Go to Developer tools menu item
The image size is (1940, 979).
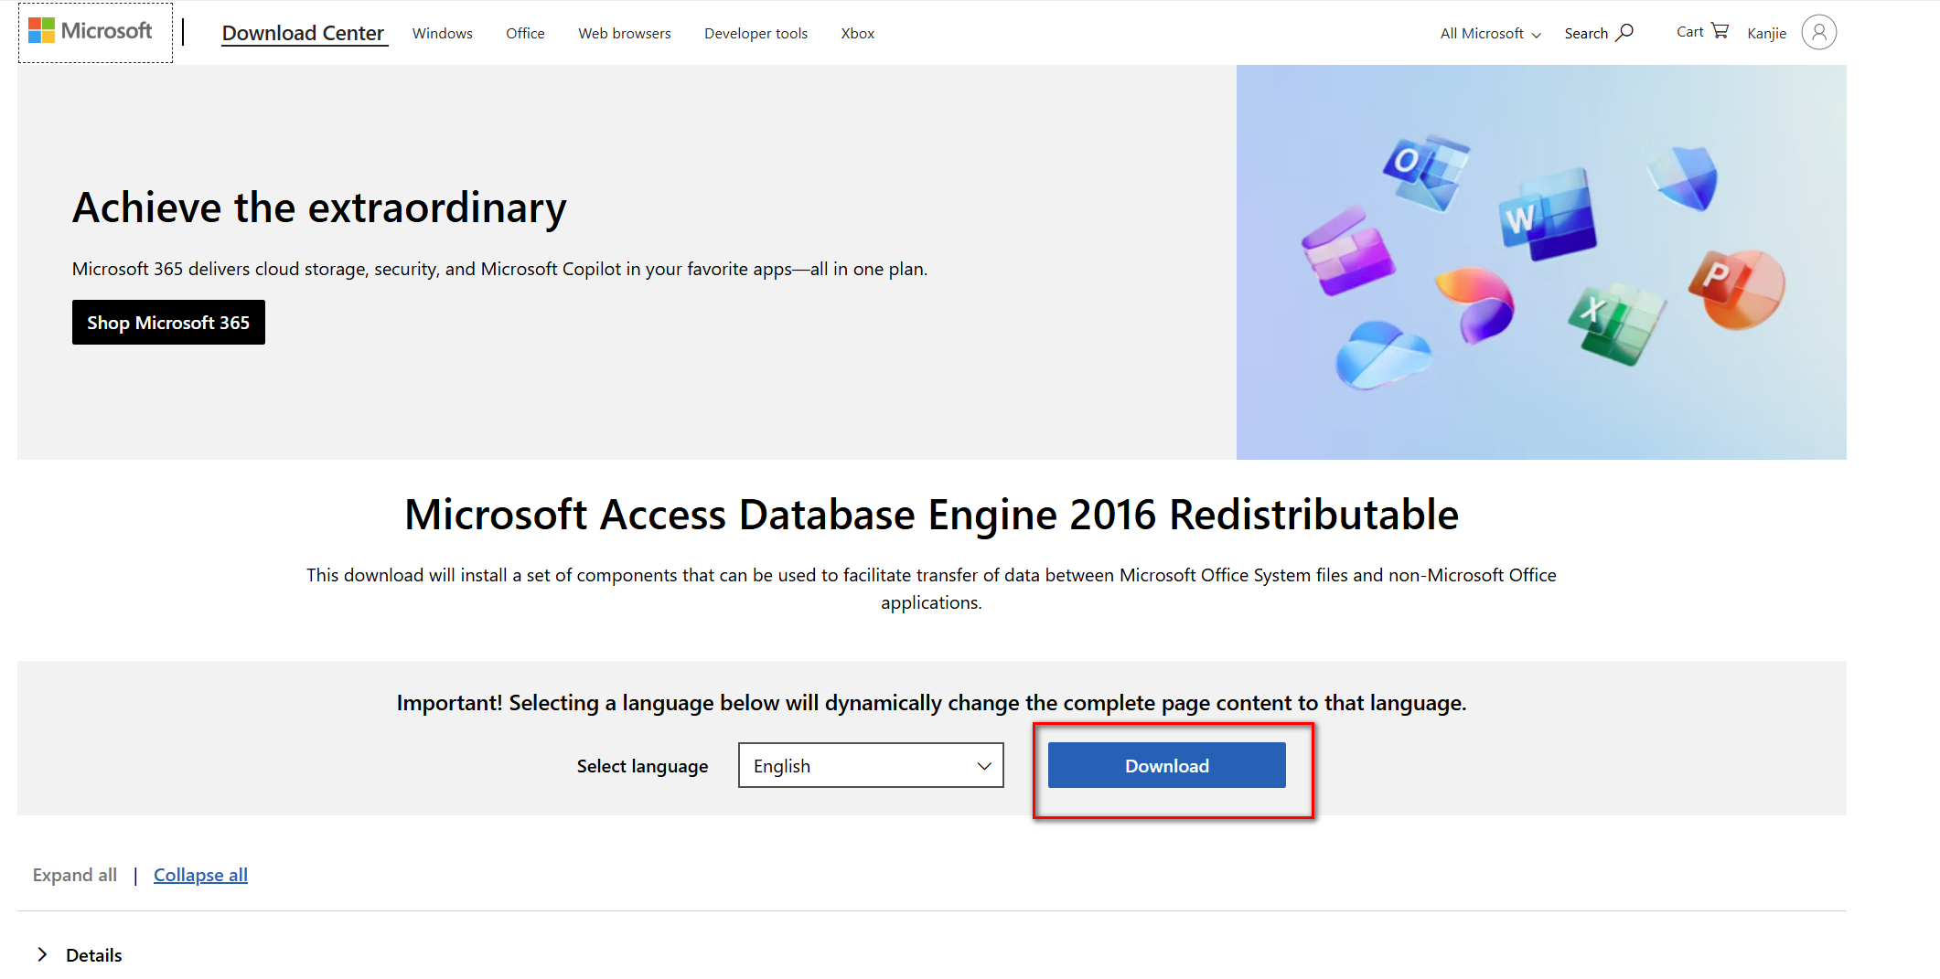click(756, 34)
